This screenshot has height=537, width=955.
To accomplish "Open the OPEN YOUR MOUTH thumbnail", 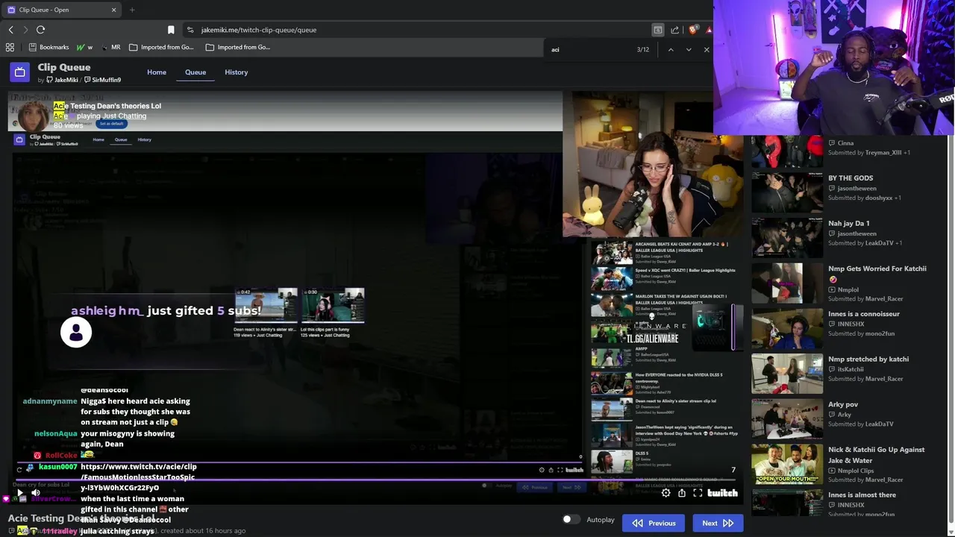I will pos(786,464).
